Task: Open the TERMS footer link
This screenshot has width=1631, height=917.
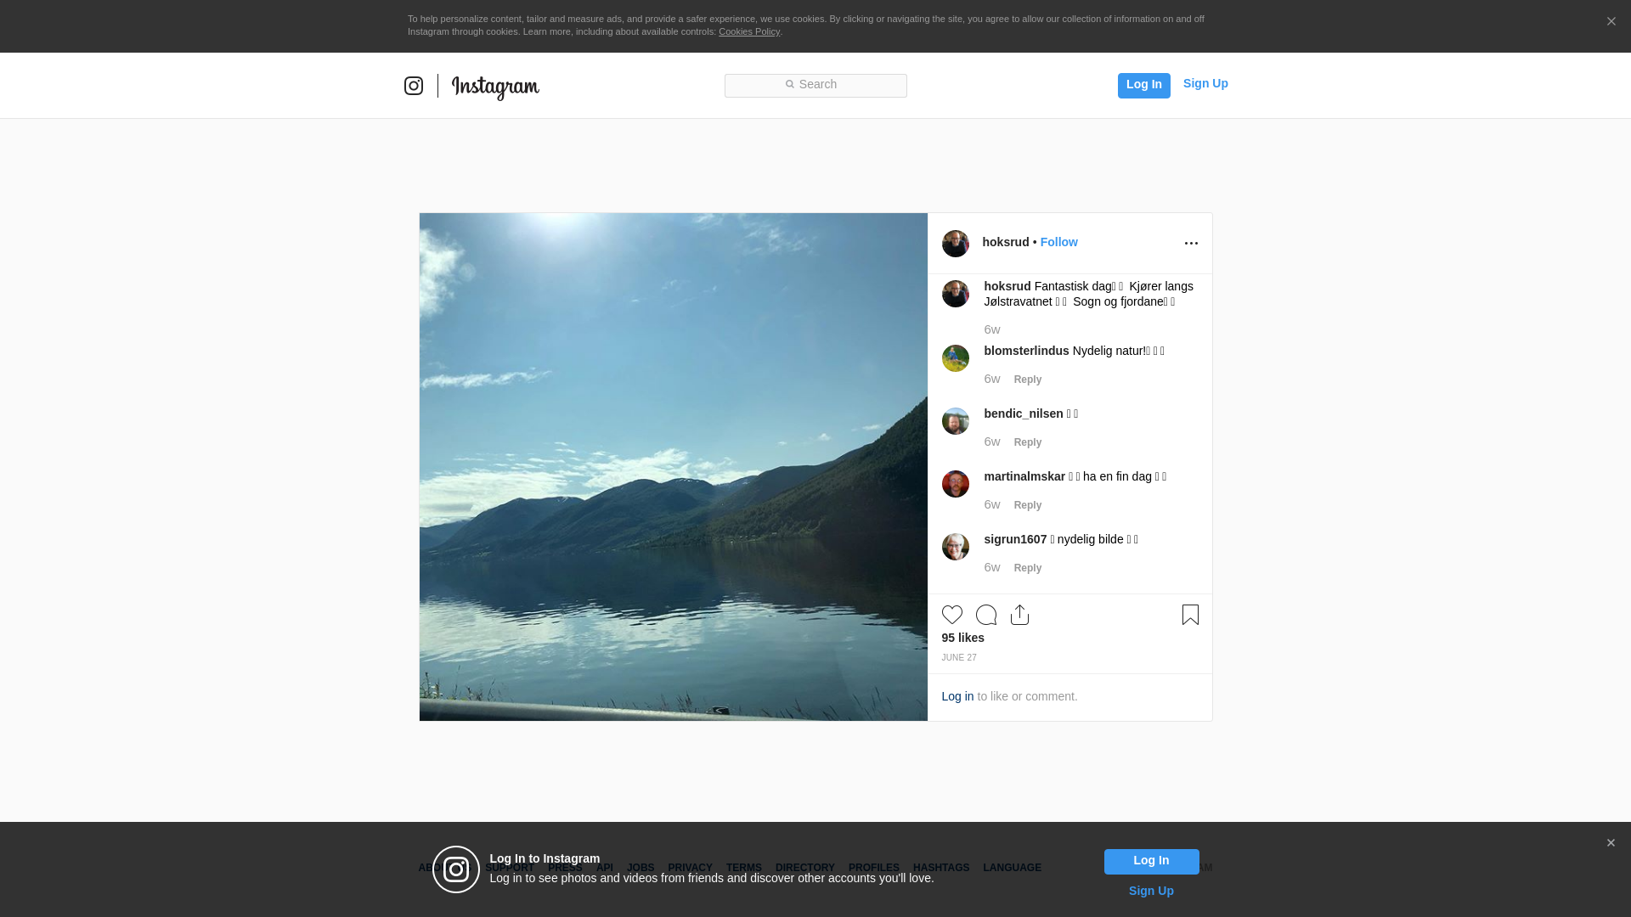Action: (743, 868)
